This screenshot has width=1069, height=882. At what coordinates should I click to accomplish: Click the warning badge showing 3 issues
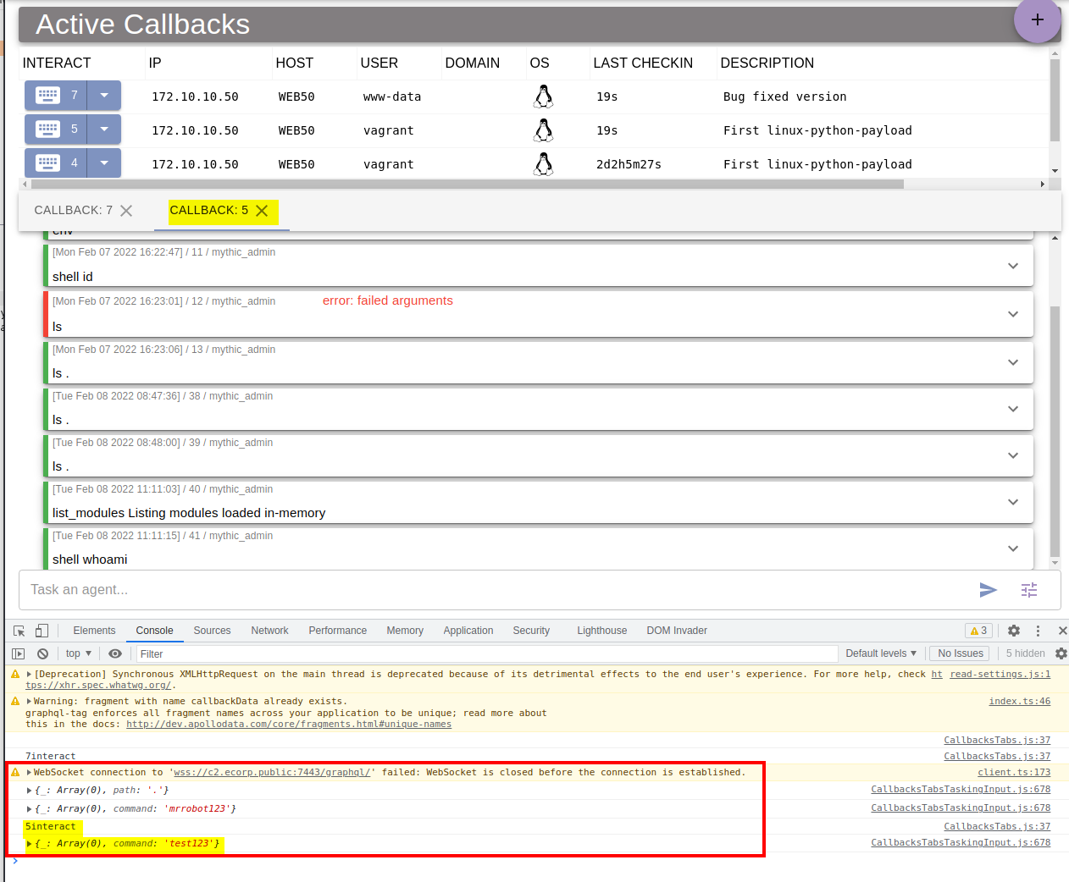[979, 631]
